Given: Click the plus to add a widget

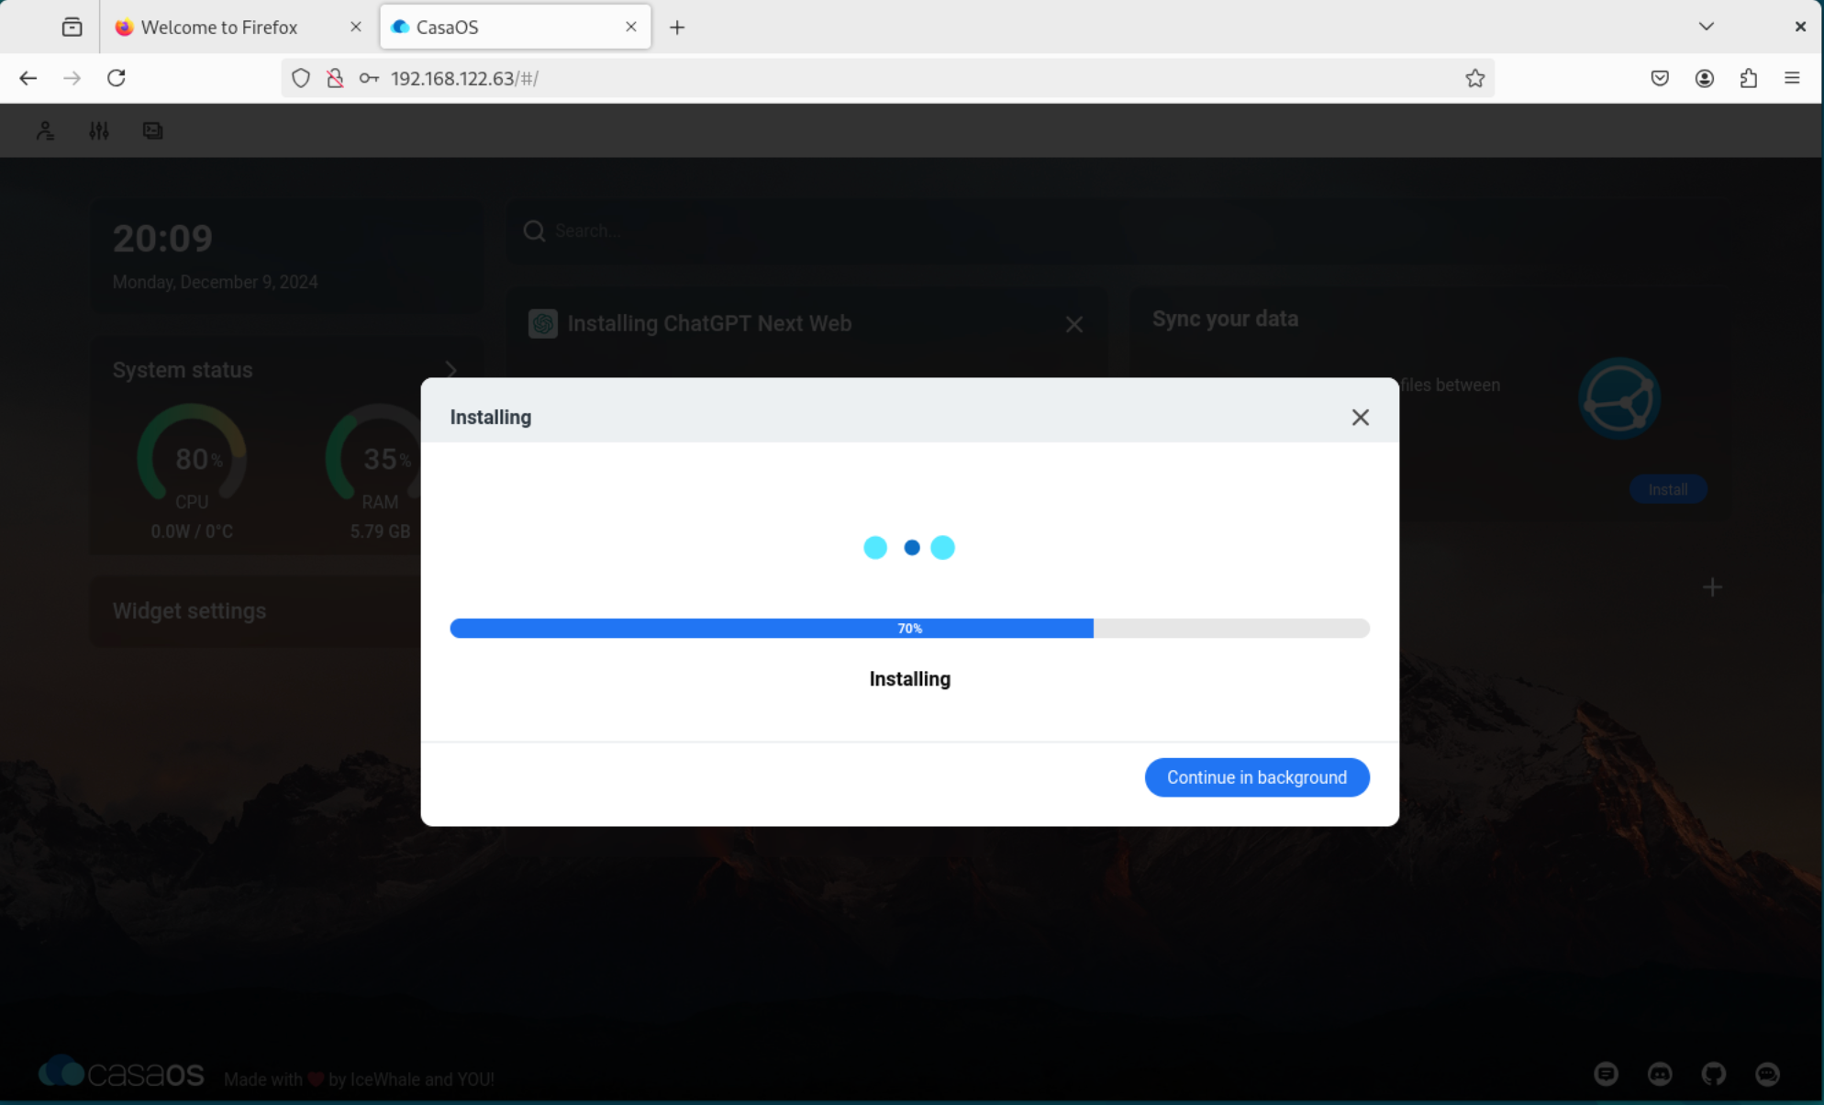Looking at the screenshot, I should click(x=1711, y=586).
